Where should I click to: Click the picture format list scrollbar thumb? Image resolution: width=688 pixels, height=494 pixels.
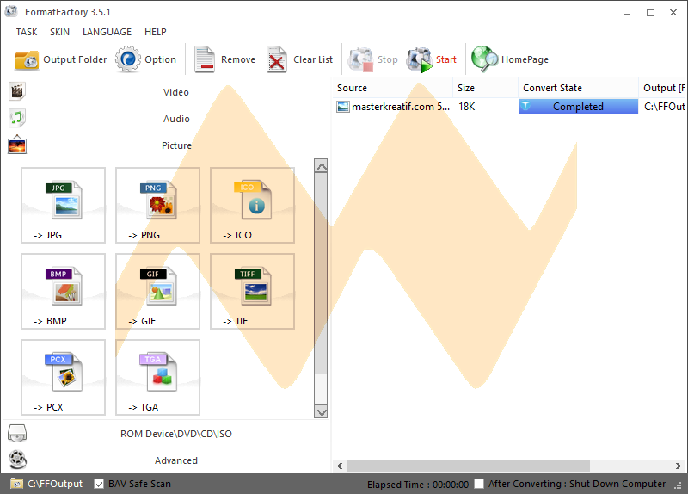[321, 274]
